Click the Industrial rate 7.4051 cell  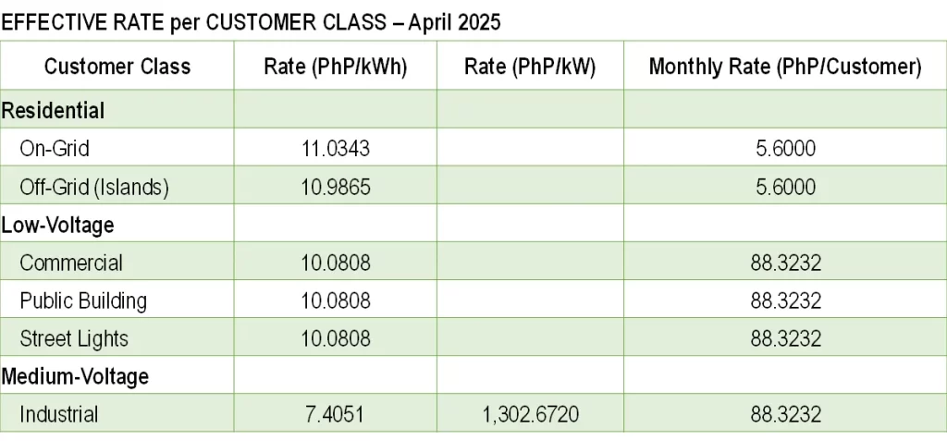pyautogui.click(x=335, y=415)
